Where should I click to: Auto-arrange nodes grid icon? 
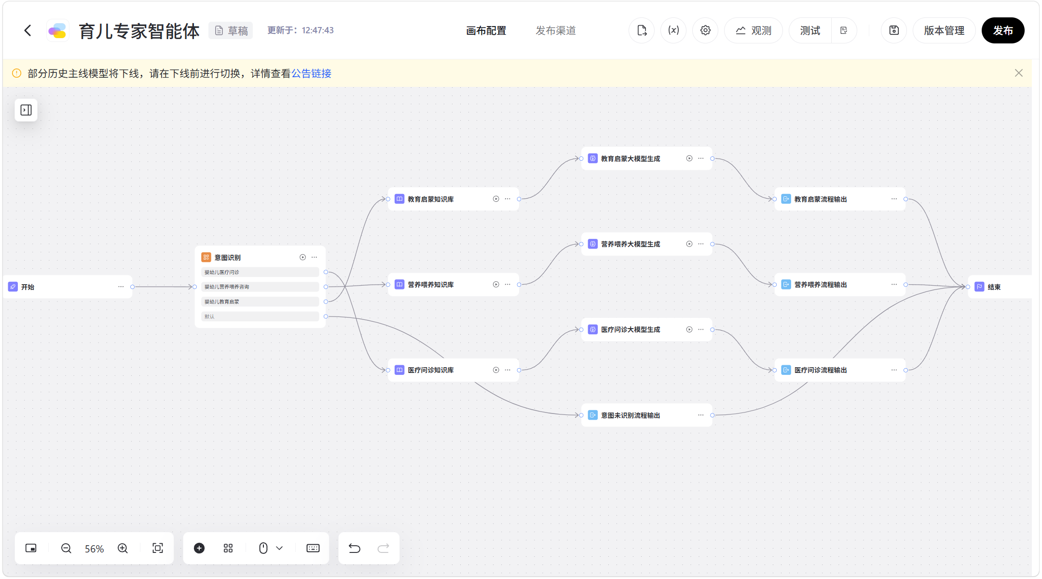click(x=228, y=548)
